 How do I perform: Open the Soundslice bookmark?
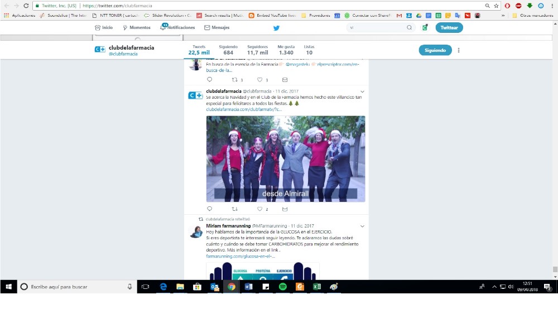pos(64,16)
